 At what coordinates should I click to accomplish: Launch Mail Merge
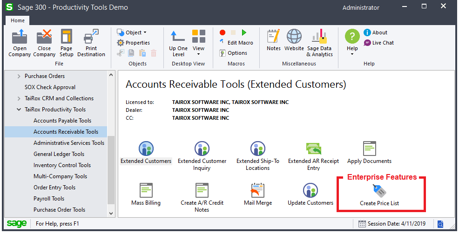coord(257,194)
